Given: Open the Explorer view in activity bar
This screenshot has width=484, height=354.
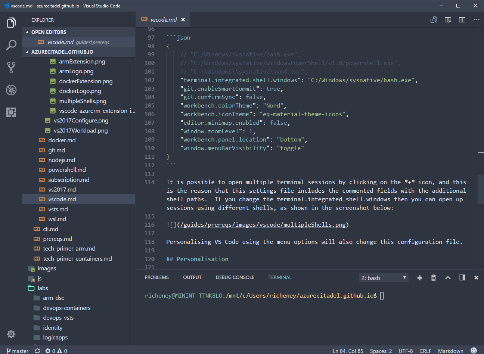Looking at the screenshot, I should (11, 23).
